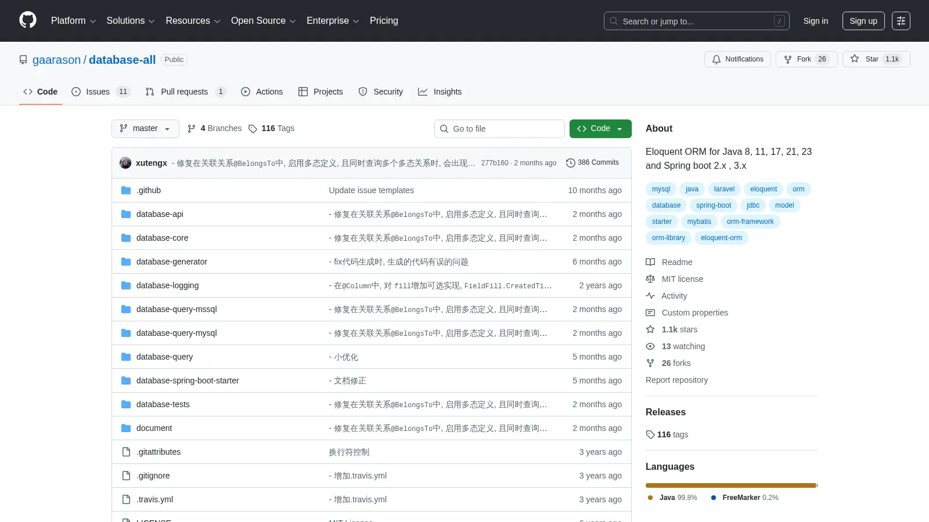Screen dimensions: 929x522
Task: Expand the Enterprise menu
Action: click(333, 21)
